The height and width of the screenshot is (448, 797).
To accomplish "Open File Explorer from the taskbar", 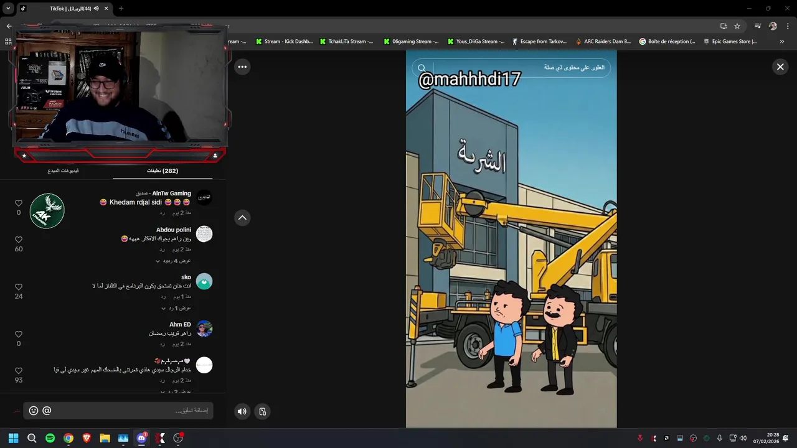I will click(x=105, y=438).
